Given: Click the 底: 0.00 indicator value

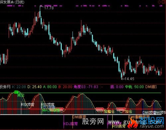Looking at the screenshot, I should 117,87.
